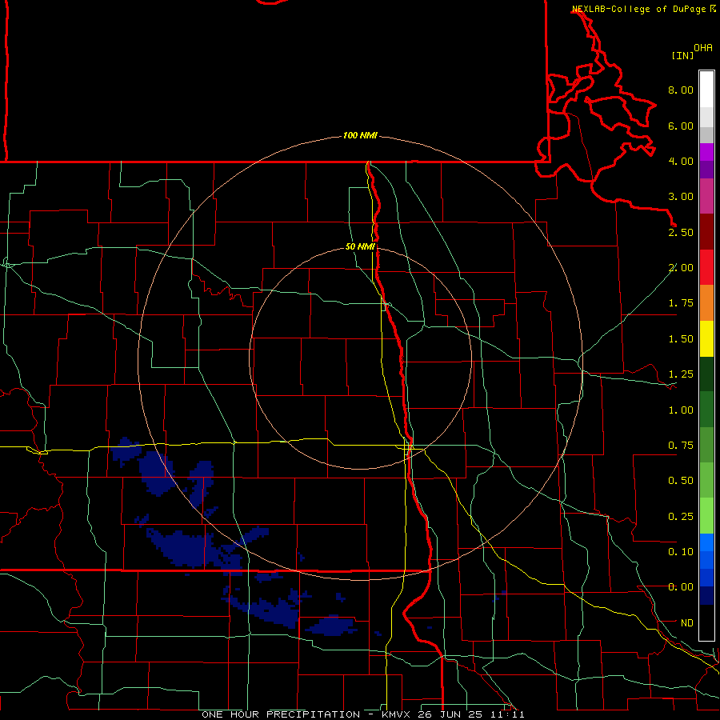The width and height of the screenshot is (720, 720).
Task: Click the 1.25 legend value
Action: point(681,374)
